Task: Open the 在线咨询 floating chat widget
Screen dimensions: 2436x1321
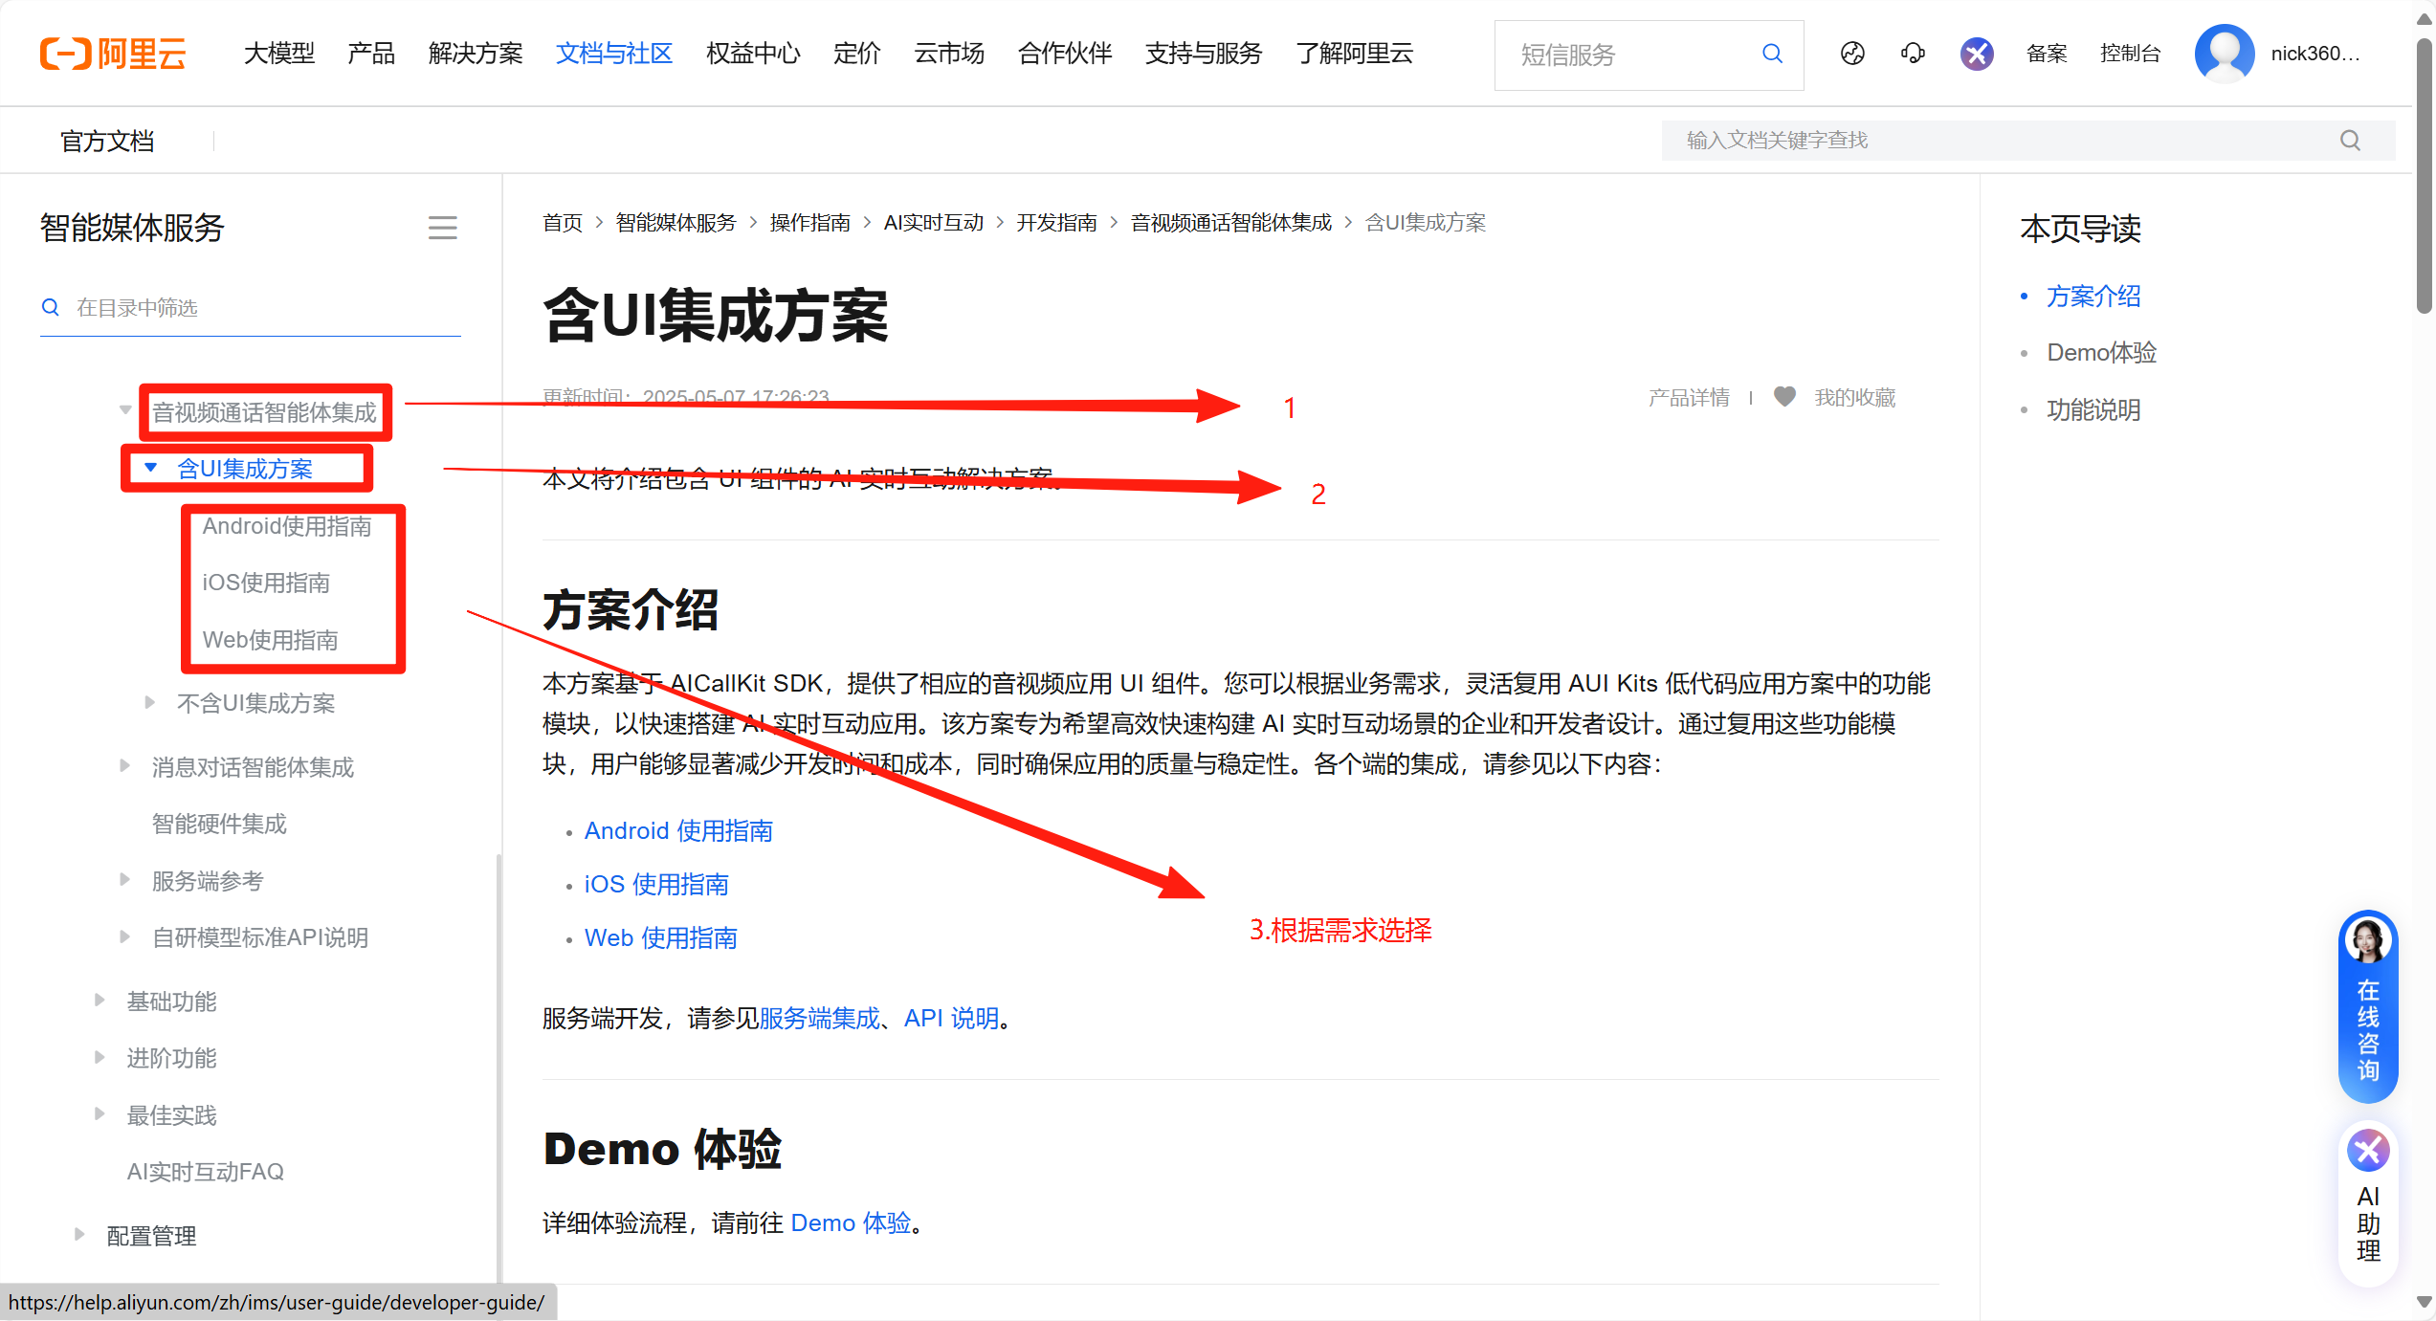Action: 2368,1005
